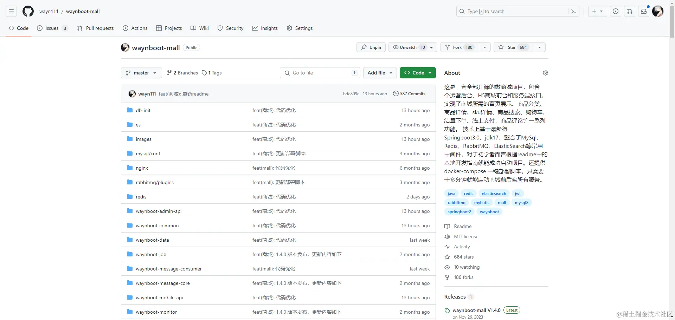
Task: Focus the 'Type / to search' box
Action: pos(517,11)
